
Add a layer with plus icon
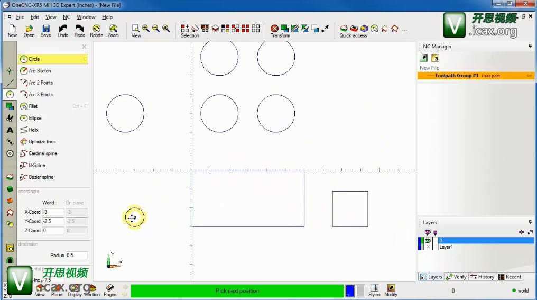pos(521,232)
